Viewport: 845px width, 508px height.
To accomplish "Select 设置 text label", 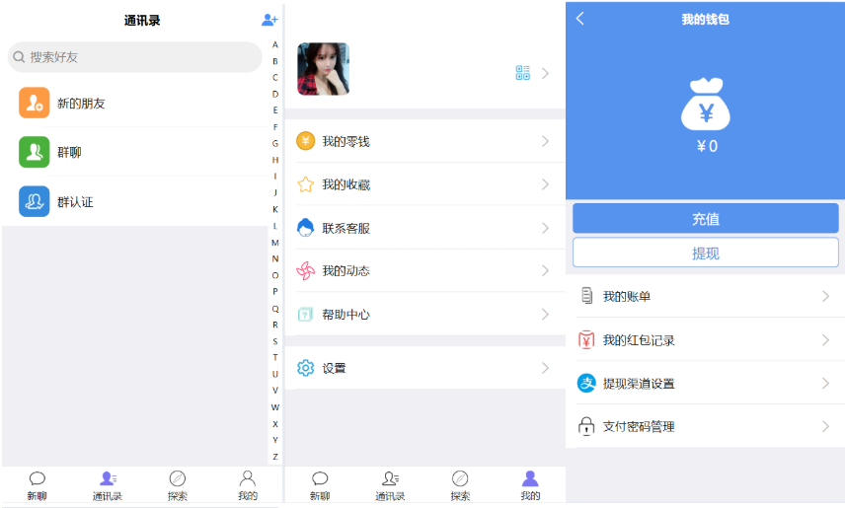I will (334, 369).
